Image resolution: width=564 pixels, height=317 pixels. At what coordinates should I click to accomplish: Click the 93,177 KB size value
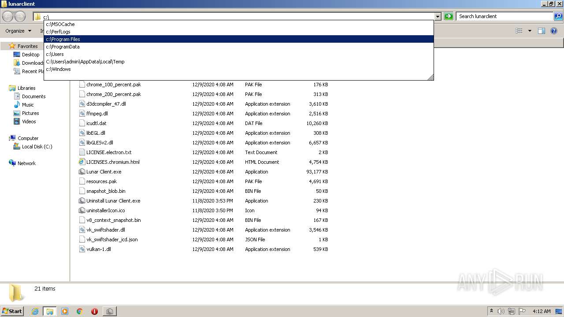(317, 172)
